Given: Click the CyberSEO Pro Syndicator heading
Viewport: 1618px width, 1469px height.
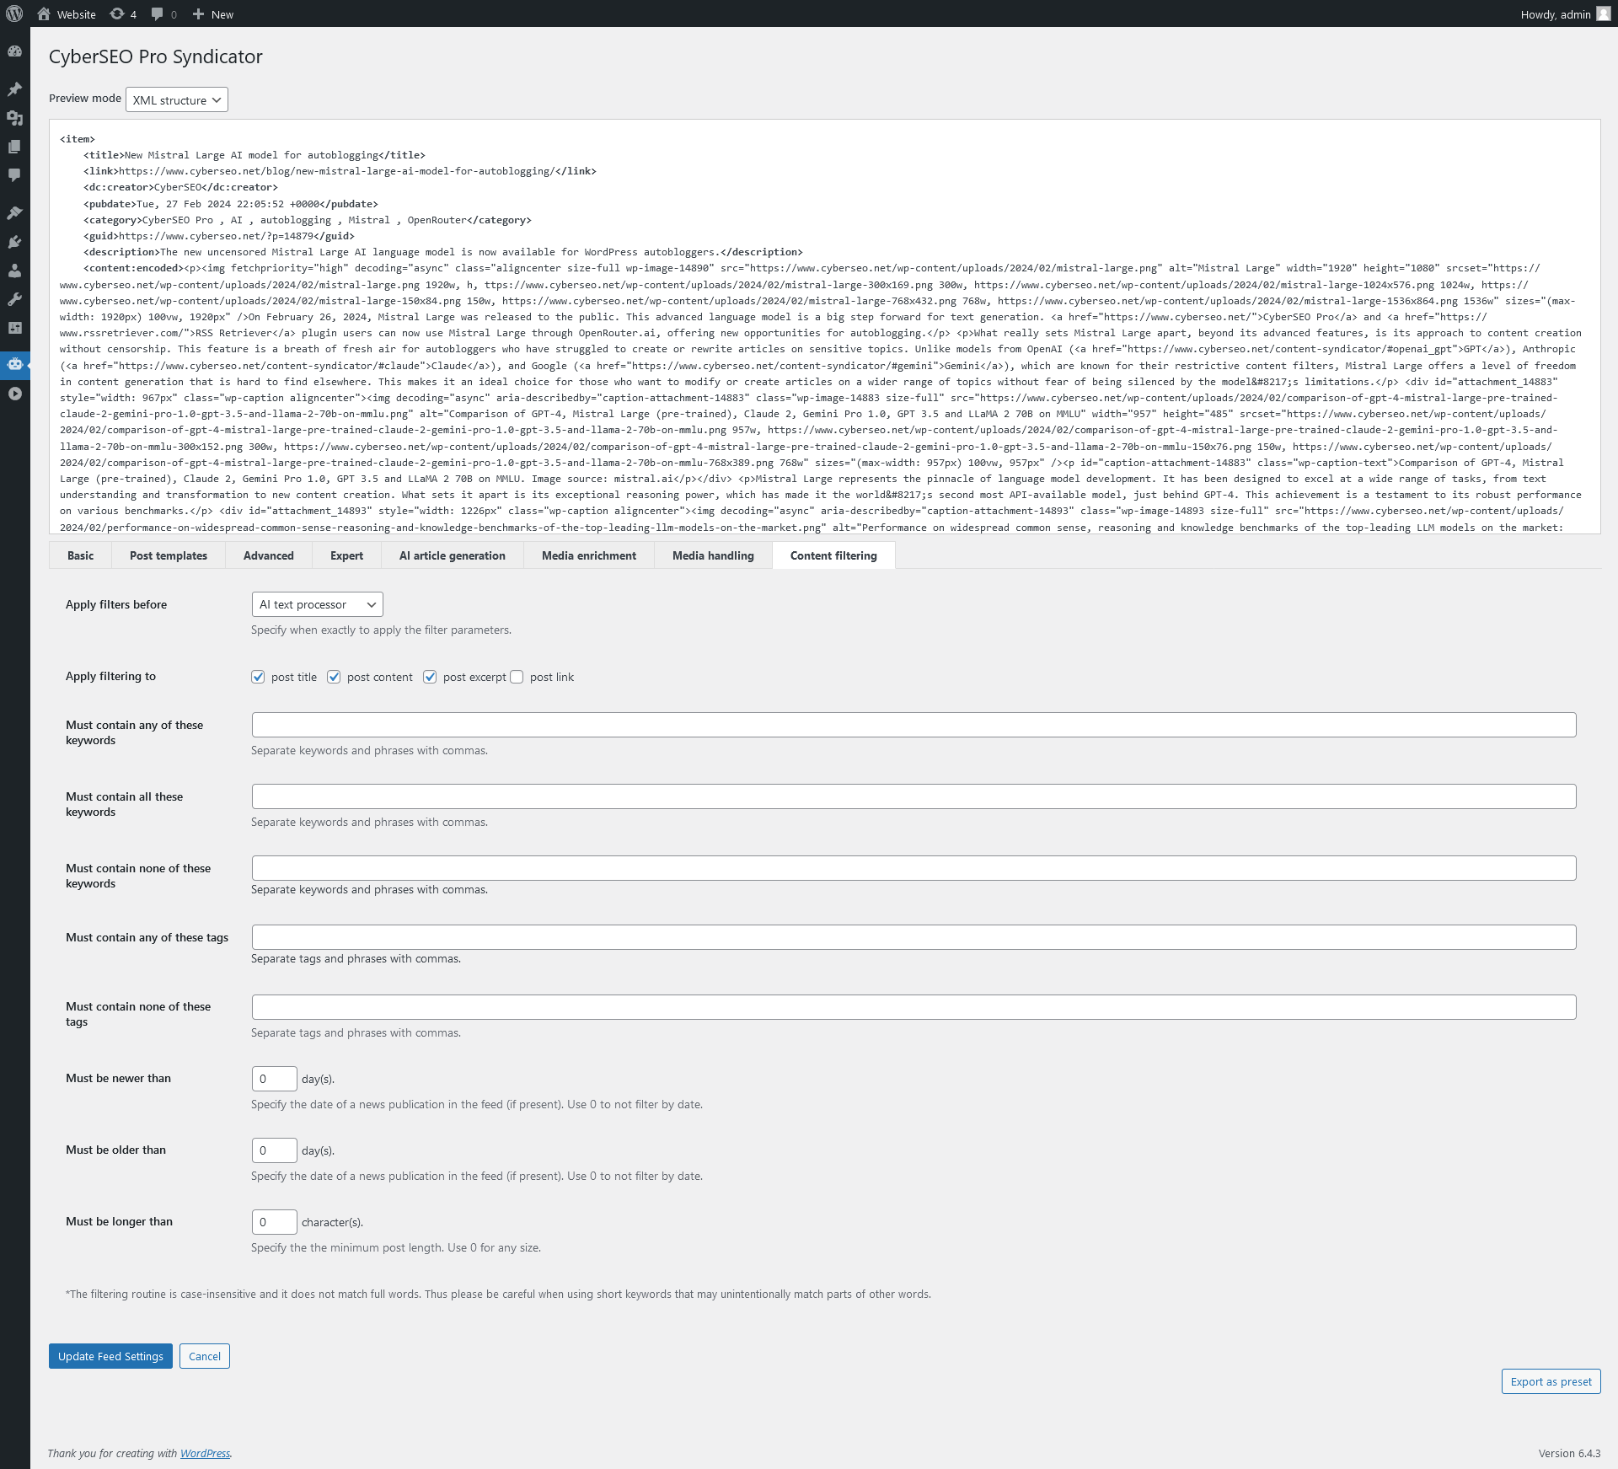Looking at the screenshot, I should [x=156, y=56].
